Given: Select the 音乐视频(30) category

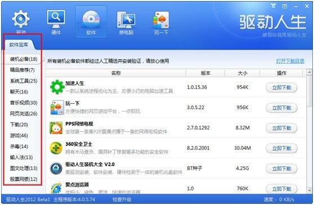Looking at the screenshot, I should pyautogui.click(x=24, y=103).
